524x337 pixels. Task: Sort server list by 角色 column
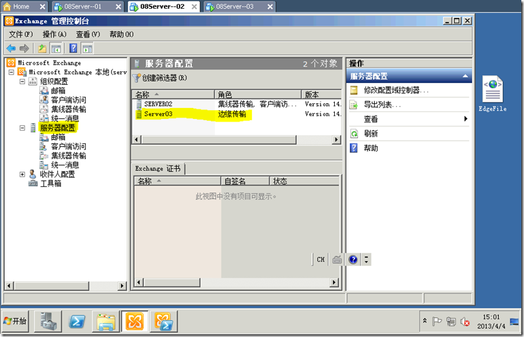(258, 94)
